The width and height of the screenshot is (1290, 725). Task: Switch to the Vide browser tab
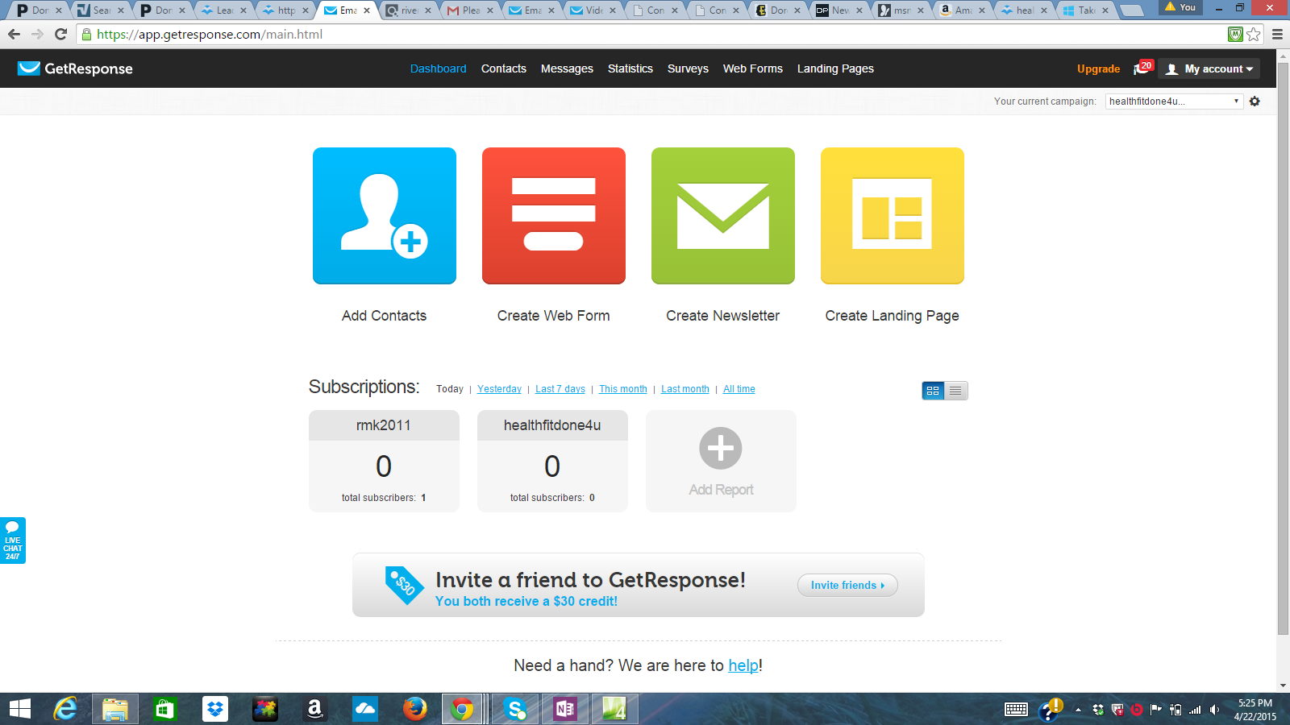(x=594, y=10)
